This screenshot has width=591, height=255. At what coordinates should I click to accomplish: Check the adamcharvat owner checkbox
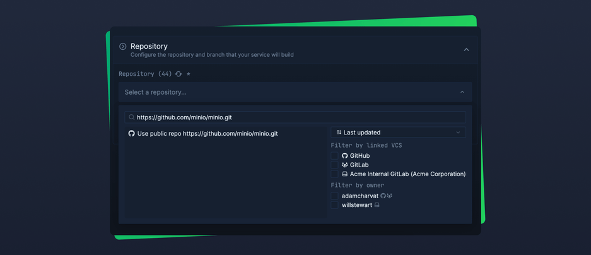(334, 196)
